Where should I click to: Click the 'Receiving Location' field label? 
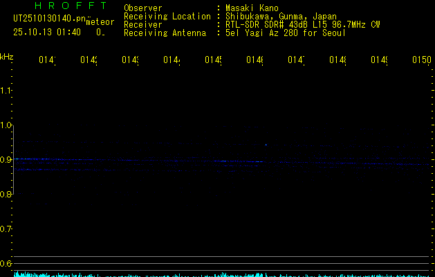(167, 17)
